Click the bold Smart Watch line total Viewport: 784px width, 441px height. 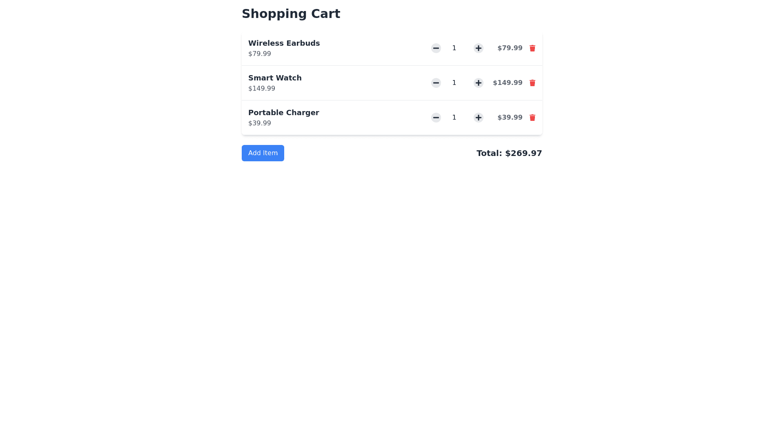tap(507, 83)
